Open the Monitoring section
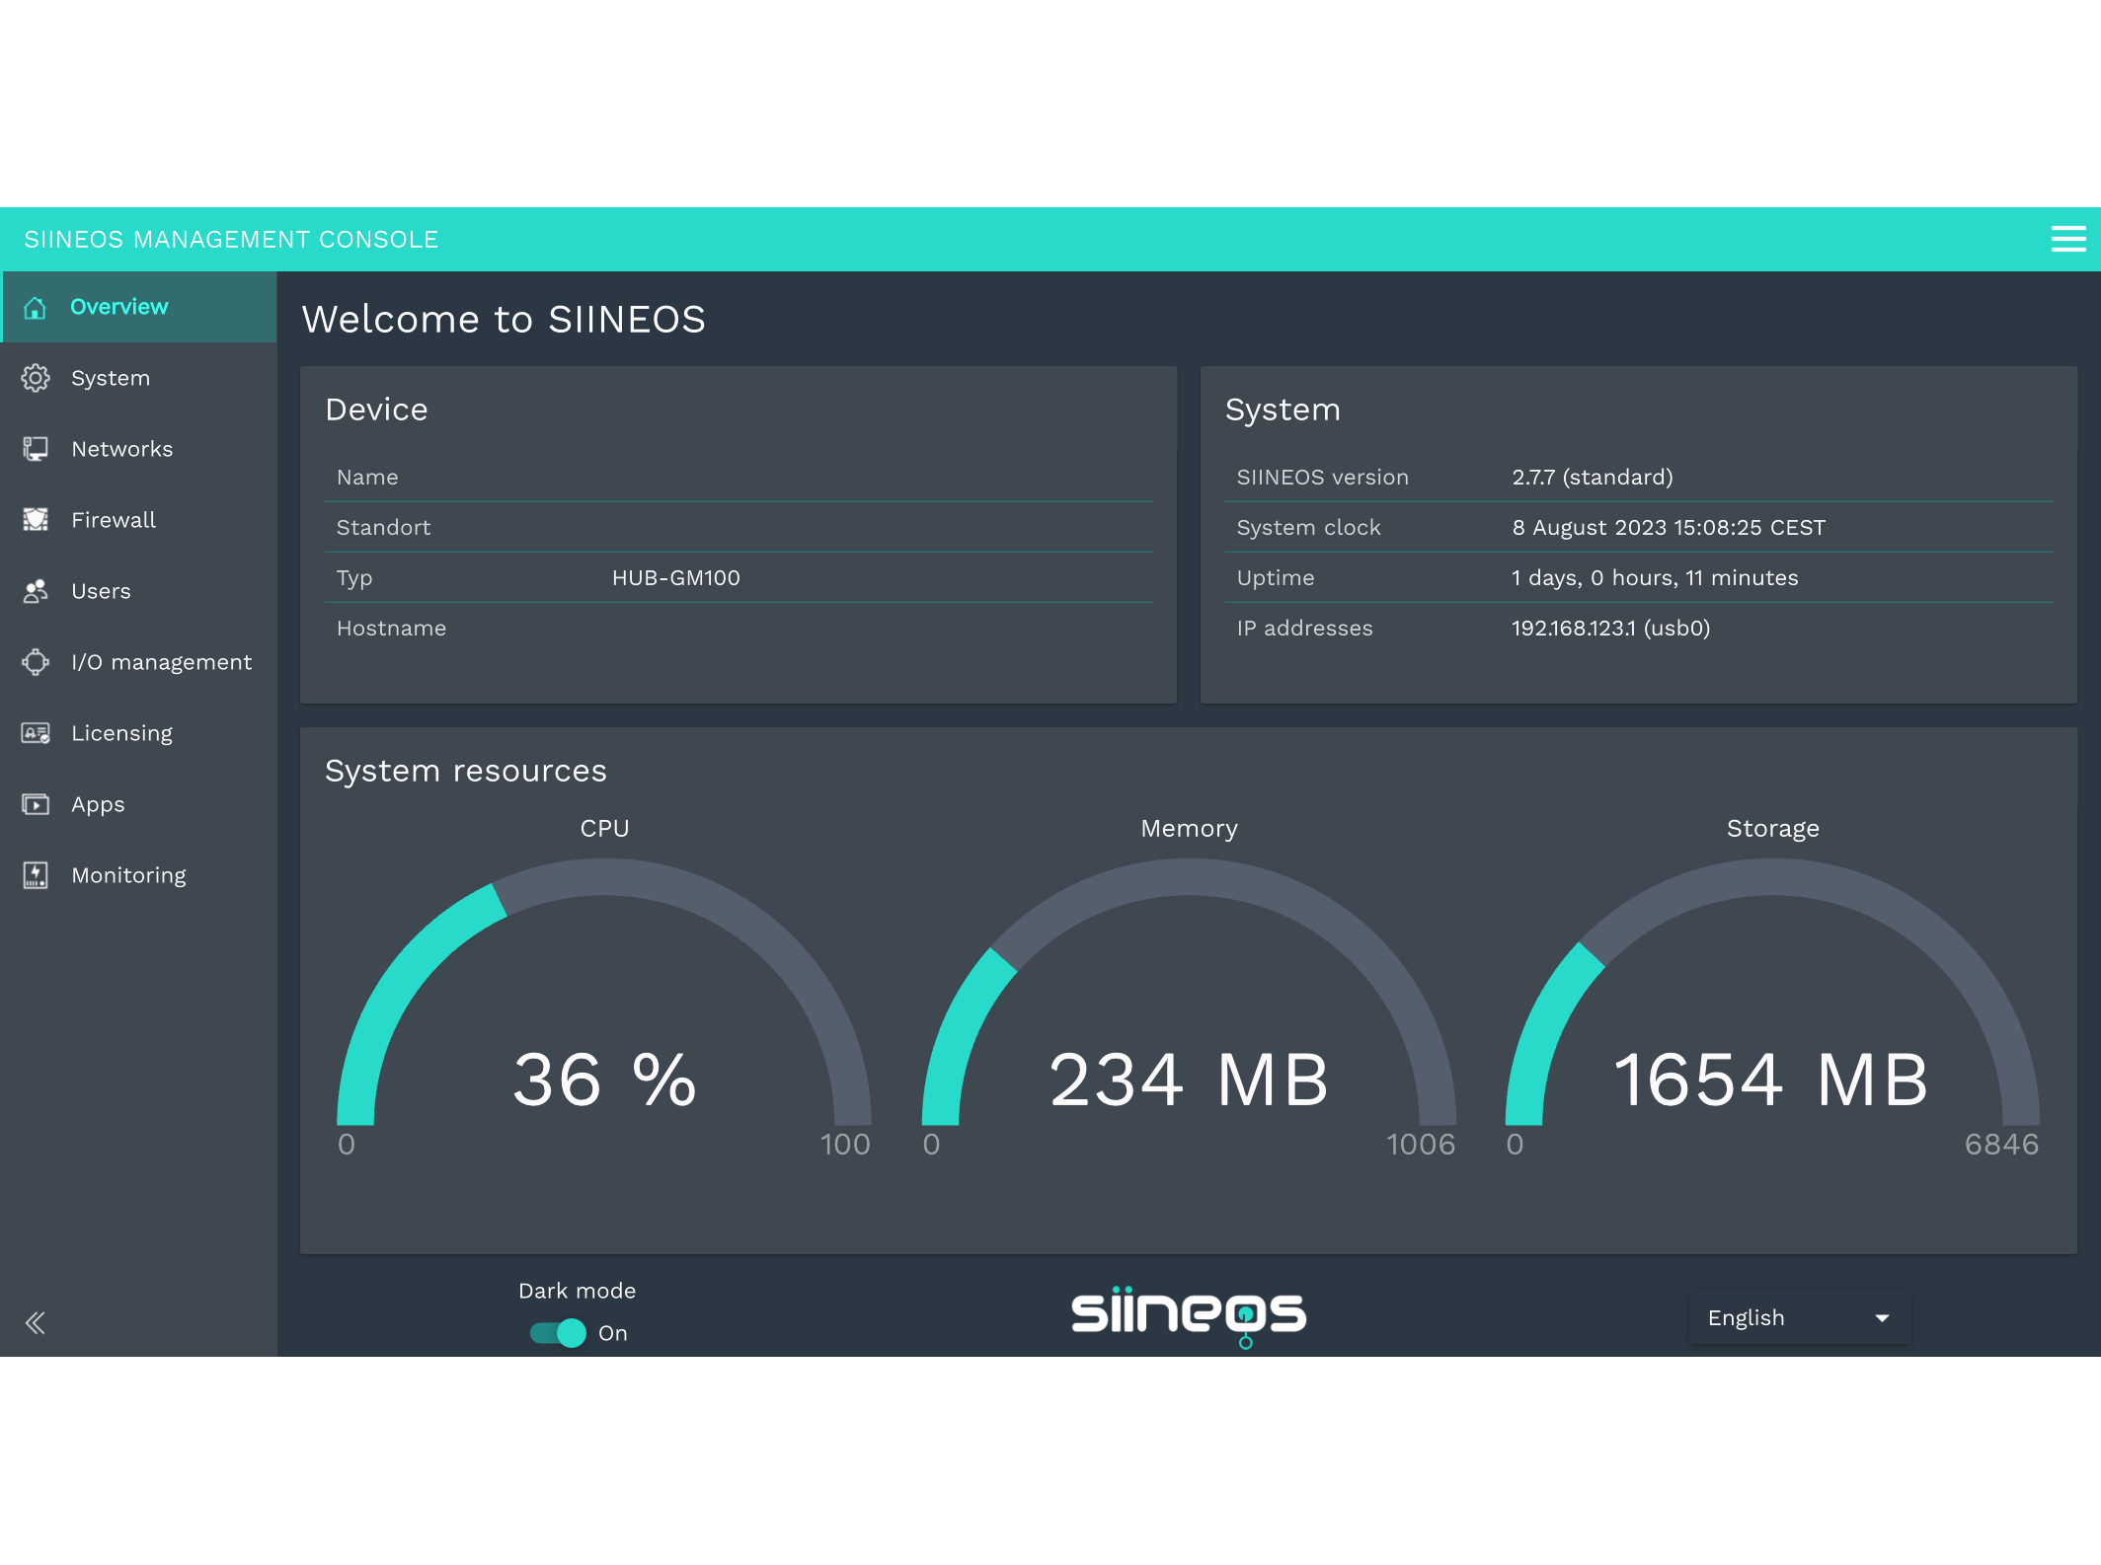The height and width of the screenshot is (1565, 2101). [139, 875]
